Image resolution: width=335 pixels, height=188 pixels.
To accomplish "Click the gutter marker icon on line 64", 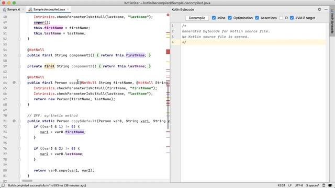I will point(14,83).
